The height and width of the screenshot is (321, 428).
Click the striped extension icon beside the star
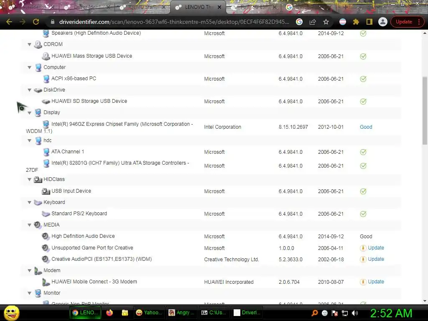point(343,22)
